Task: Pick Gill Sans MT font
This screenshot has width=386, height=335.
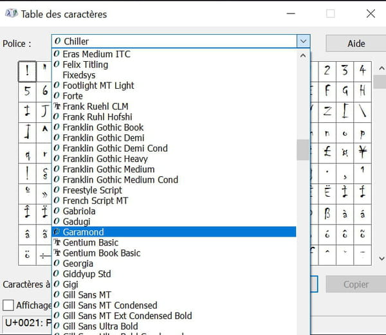Action: 174,295
